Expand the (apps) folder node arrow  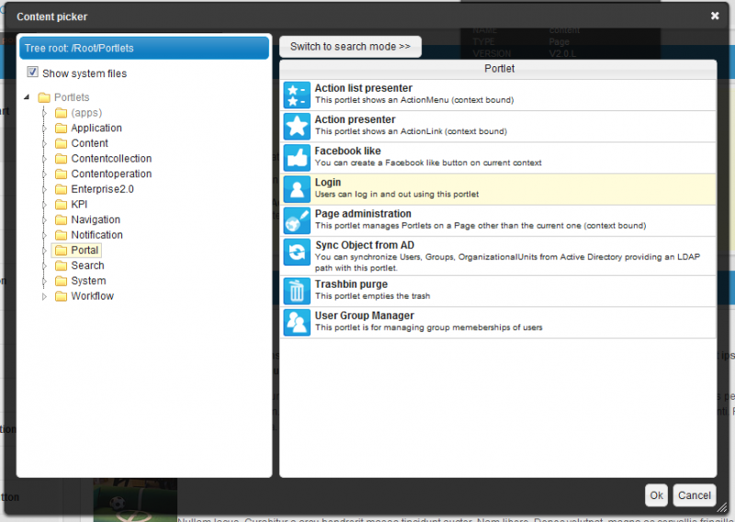pos(44,113)
